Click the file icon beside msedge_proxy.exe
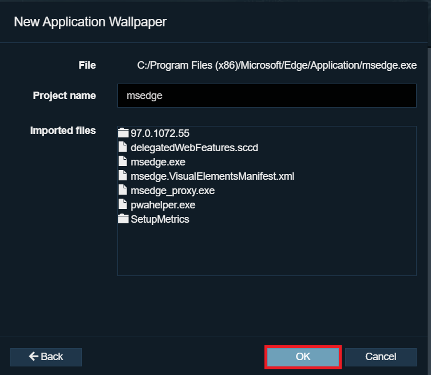The image size is (431, 375). [x=123, y=191]
